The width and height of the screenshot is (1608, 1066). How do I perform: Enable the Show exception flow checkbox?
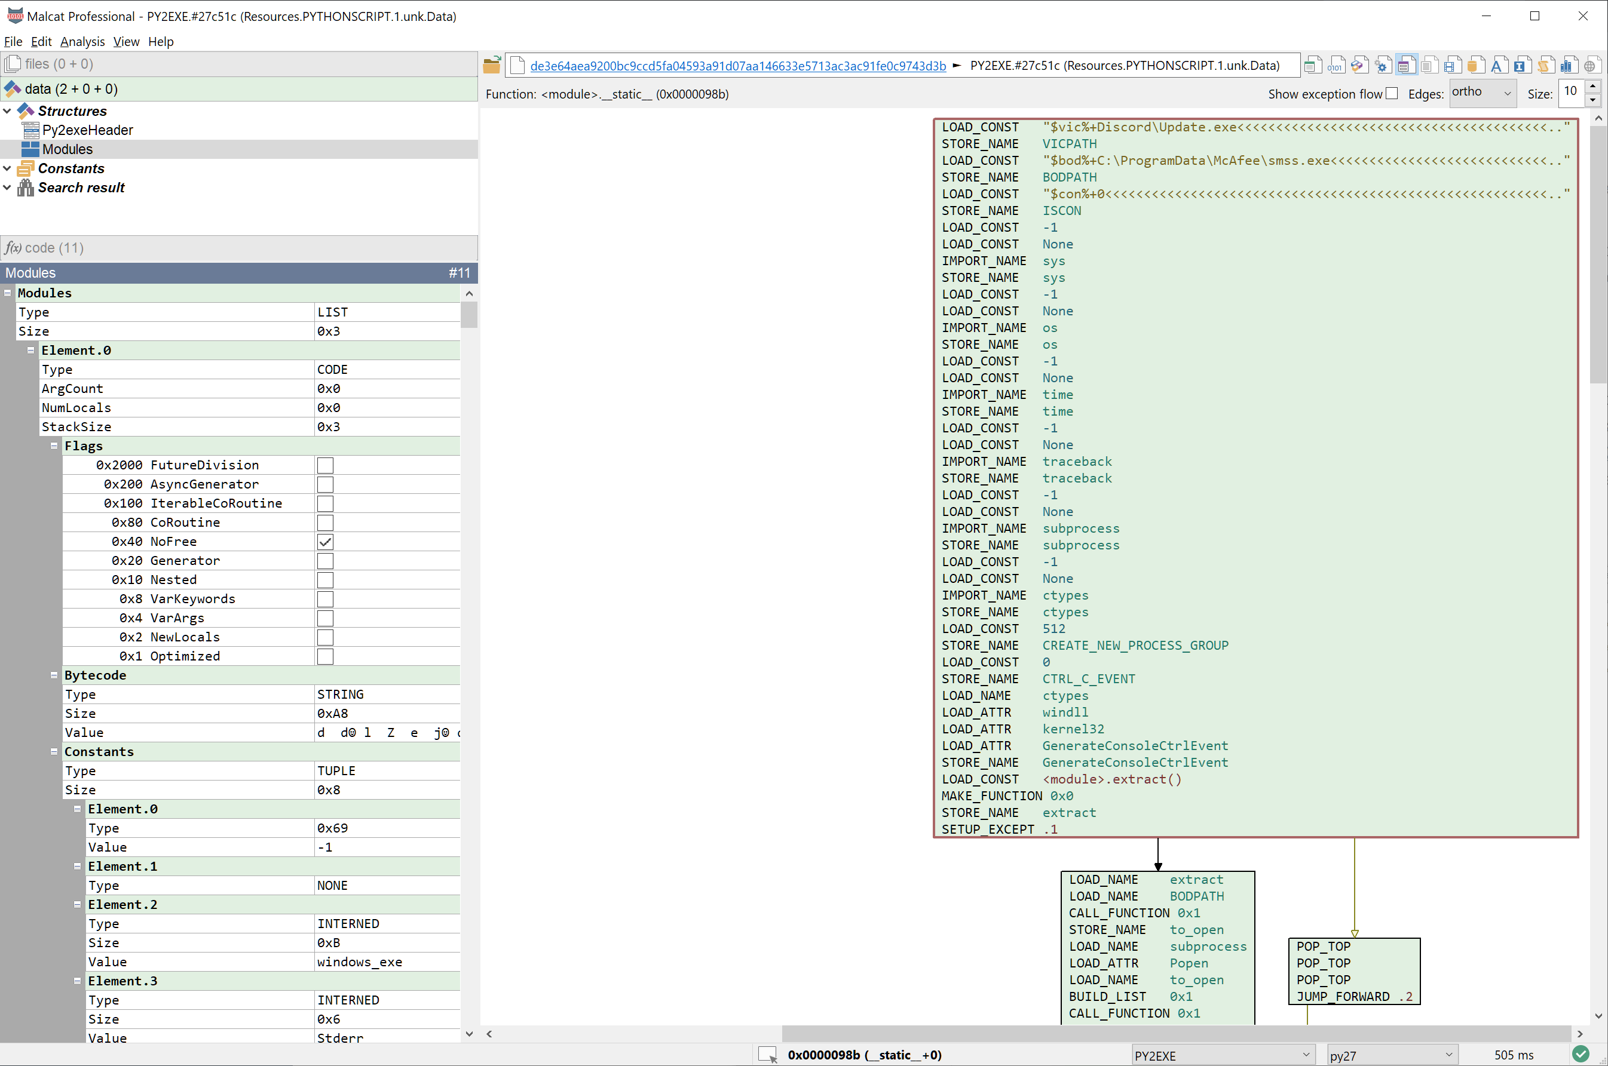tap(1392, 93)
